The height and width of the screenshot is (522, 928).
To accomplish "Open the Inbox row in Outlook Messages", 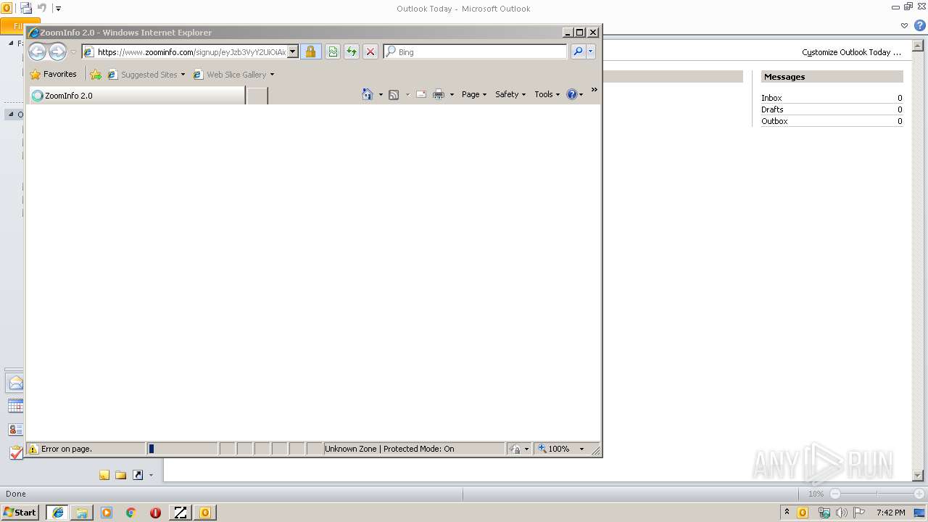I will [x=832, y=98].
